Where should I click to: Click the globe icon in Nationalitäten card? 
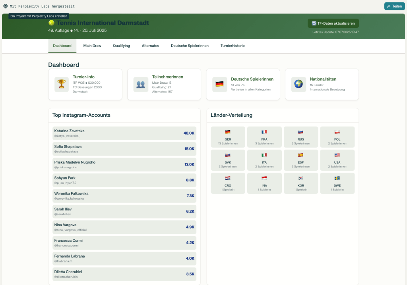[x=298, y=85]
